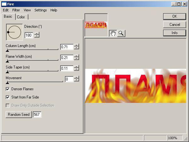Open the Filter menu

click(x=16, y=10)
